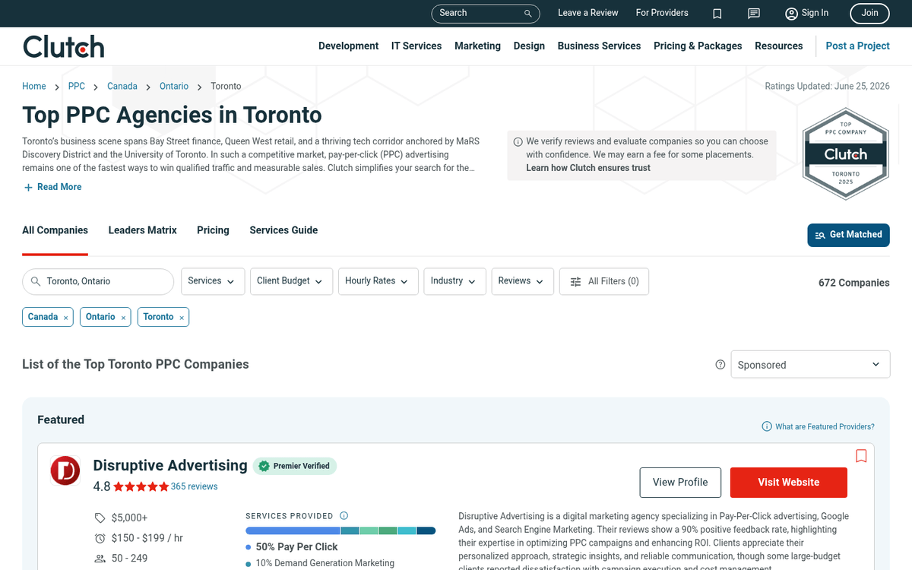Open the 365 reviews link
Screen dimensions: 912x570
click(x=194, y=486)
